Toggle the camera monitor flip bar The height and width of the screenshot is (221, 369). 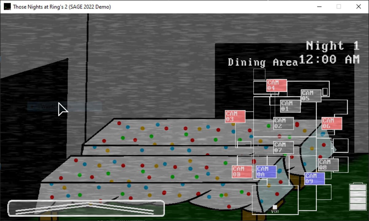[x=86, y=208]
